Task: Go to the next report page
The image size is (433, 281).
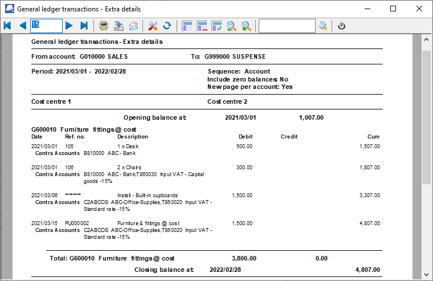Action: click(x=69, y=26)
